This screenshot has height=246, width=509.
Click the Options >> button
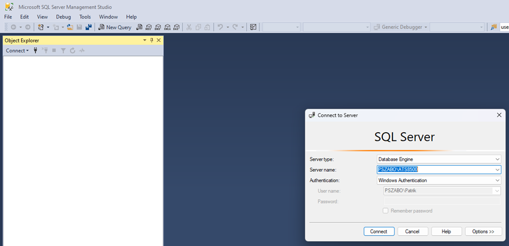pyautogui.click(x=484, y=231)
